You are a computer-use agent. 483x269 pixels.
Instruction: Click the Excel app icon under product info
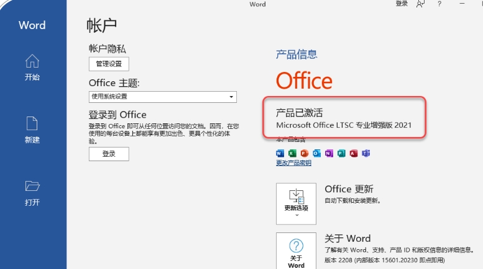click(292, 153)
